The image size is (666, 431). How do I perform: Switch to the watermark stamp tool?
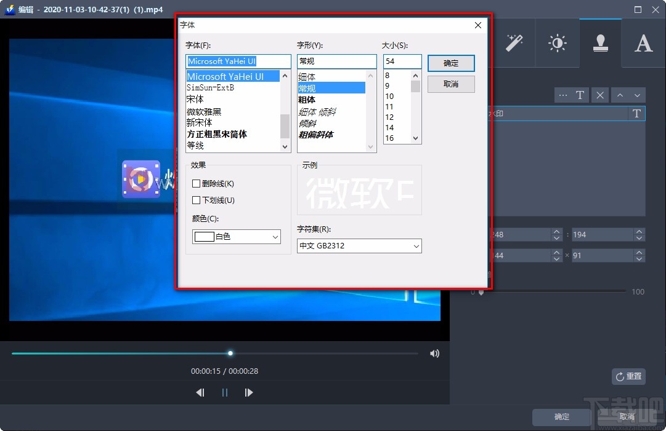[600, 42]
